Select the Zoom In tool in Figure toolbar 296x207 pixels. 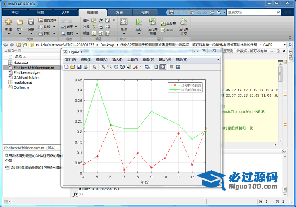(103, 67)
